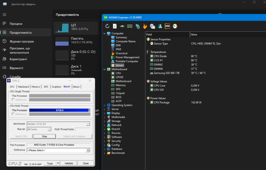Click the AIDA64 Refresh toolbar icon
Image resolution: width=266 pixels, height=170 pixels.
[x=107, y=26]
